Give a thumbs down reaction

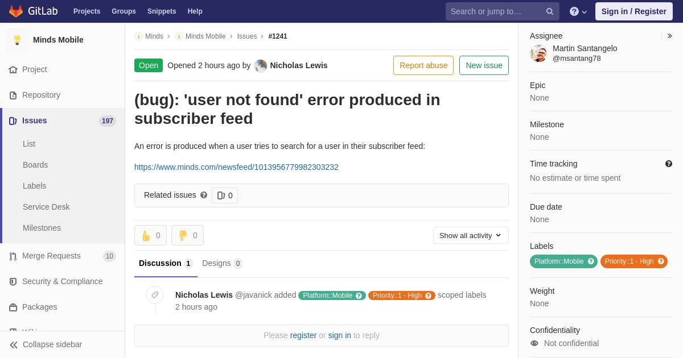coord(187,235)
